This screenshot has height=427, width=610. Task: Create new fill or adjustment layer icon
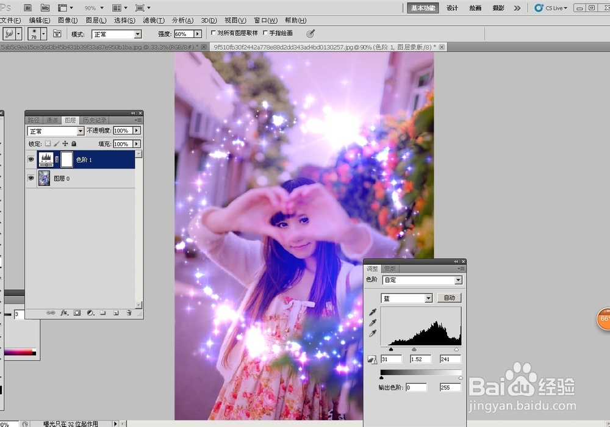tap(90, 313)
